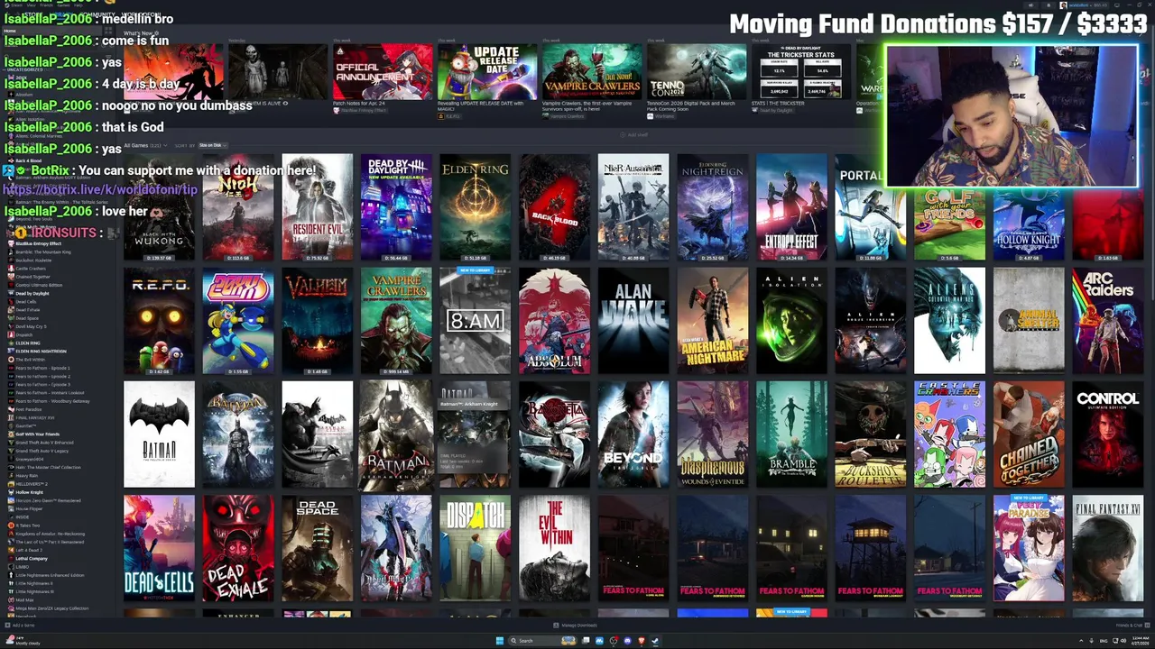
Task: Open the Bramble game cover
Action: [x=791, y=434]
